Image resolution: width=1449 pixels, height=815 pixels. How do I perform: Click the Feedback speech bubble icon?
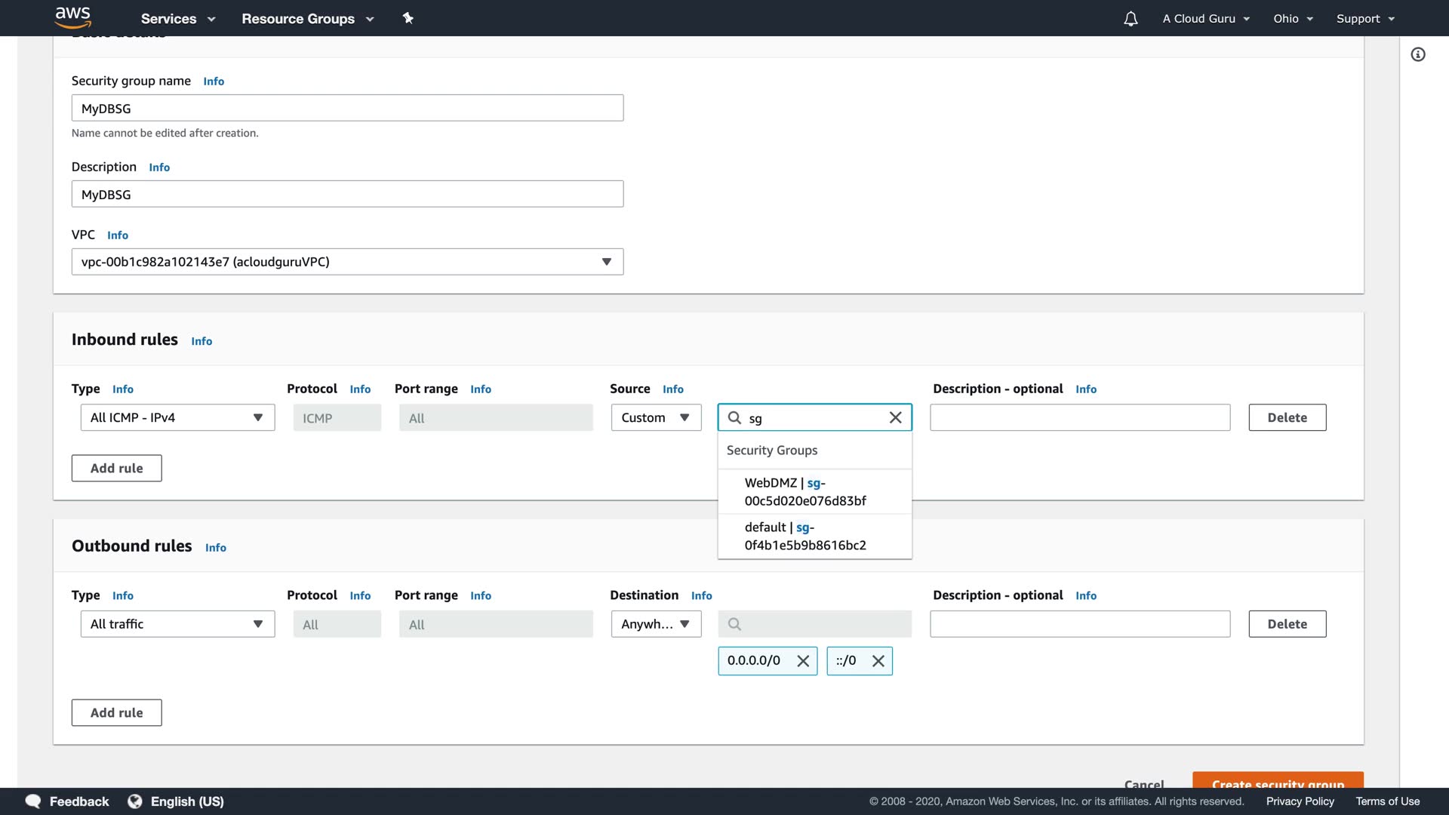click(33, 801)
